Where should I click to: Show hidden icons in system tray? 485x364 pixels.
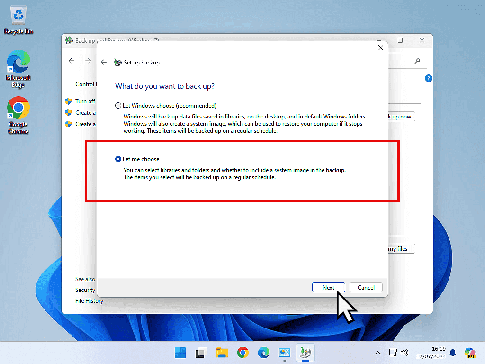(x=377, y=353)
